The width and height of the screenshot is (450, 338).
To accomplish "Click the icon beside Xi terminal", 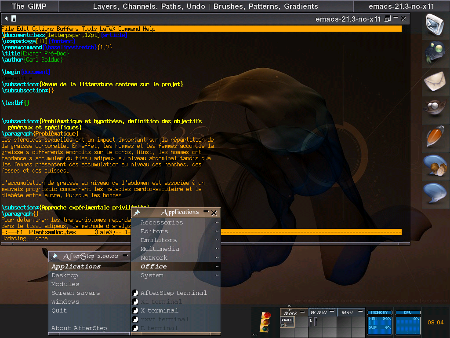I will click(135, 302).
